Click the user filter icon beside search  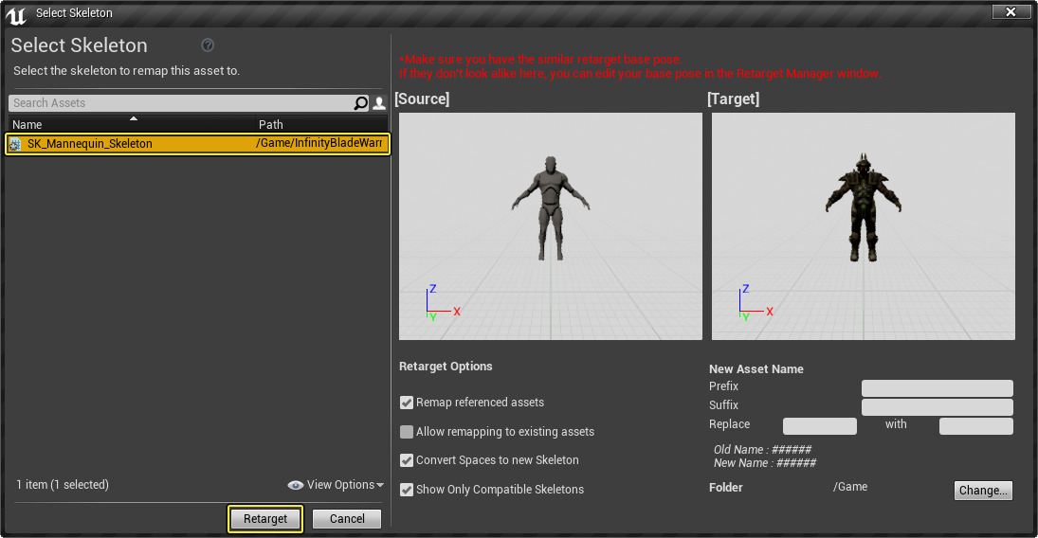click(x=379, y=103)
